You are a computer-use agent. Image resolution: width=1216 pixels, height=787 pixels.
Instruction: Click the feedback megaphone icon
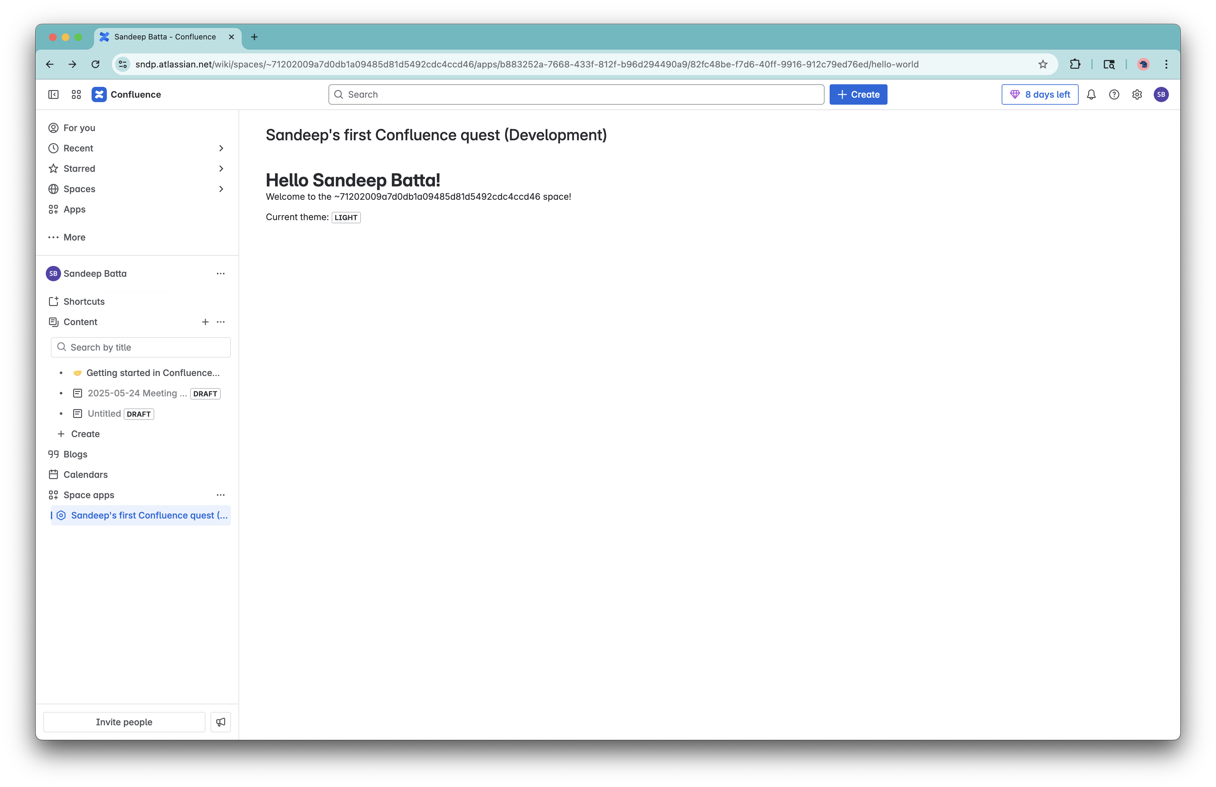coord(221,721)
